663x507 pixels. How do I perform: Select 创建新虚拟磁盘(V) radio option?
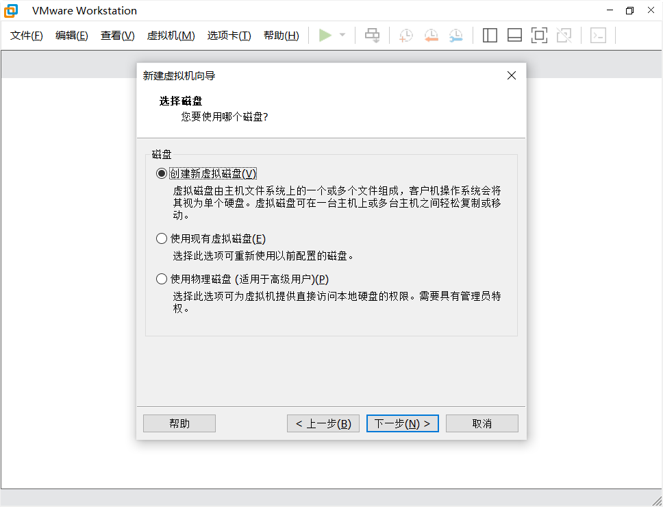[206, 174]
